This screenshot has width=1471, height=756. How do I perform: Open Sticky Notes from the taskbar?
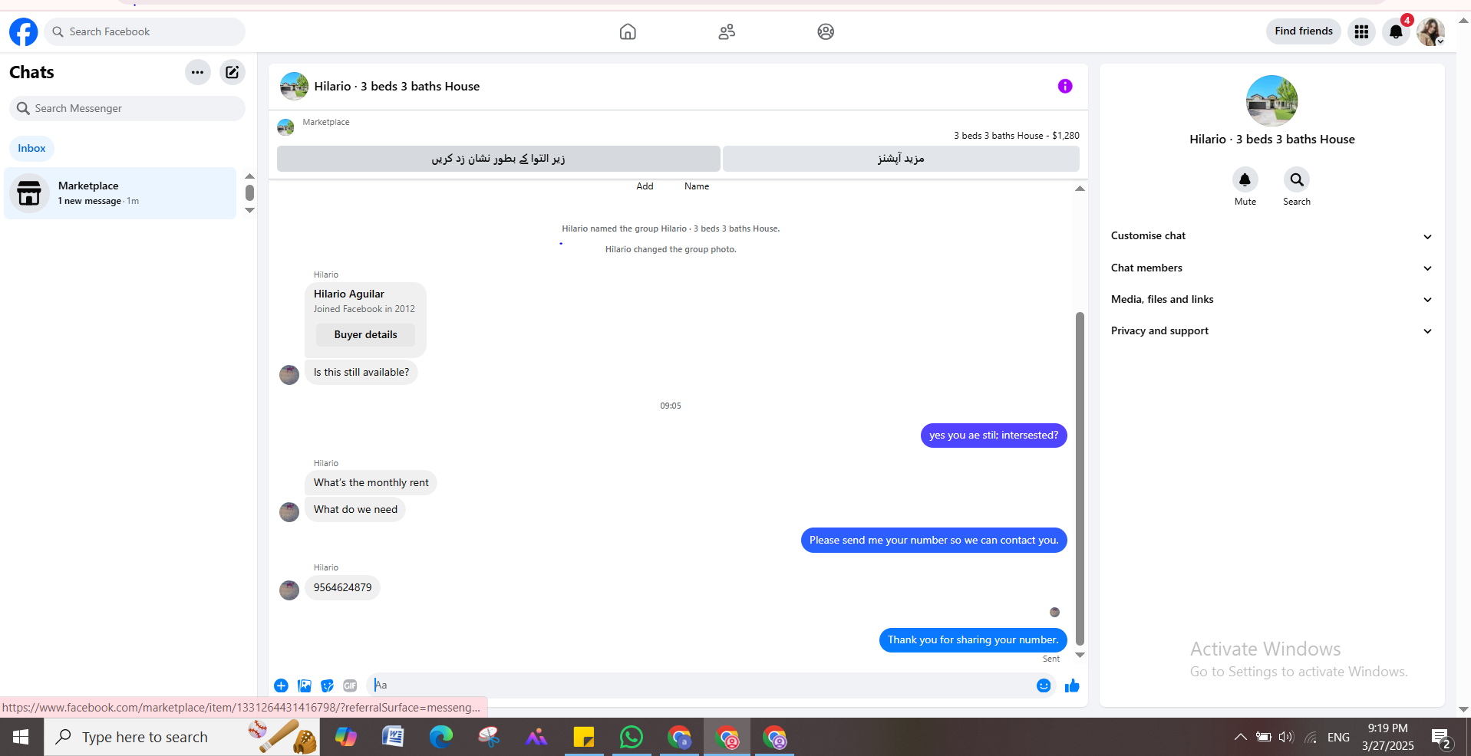click(583, 737)
